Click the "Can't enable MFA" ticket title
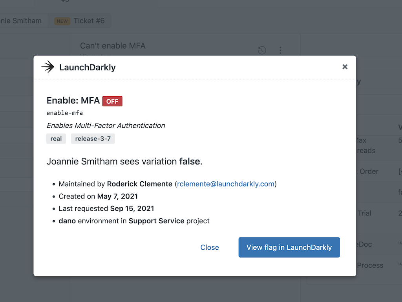The image size is (402, 302). pyautogui.click(x=113, y=46)
